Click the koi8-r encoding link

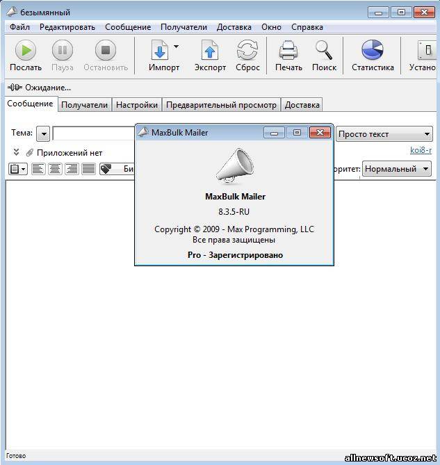click(421, 150)
